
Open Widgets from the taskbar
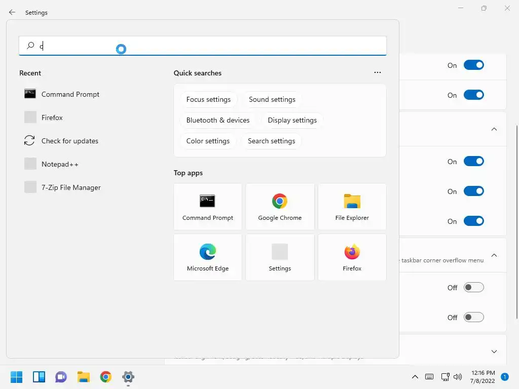(x=39, y=377)
